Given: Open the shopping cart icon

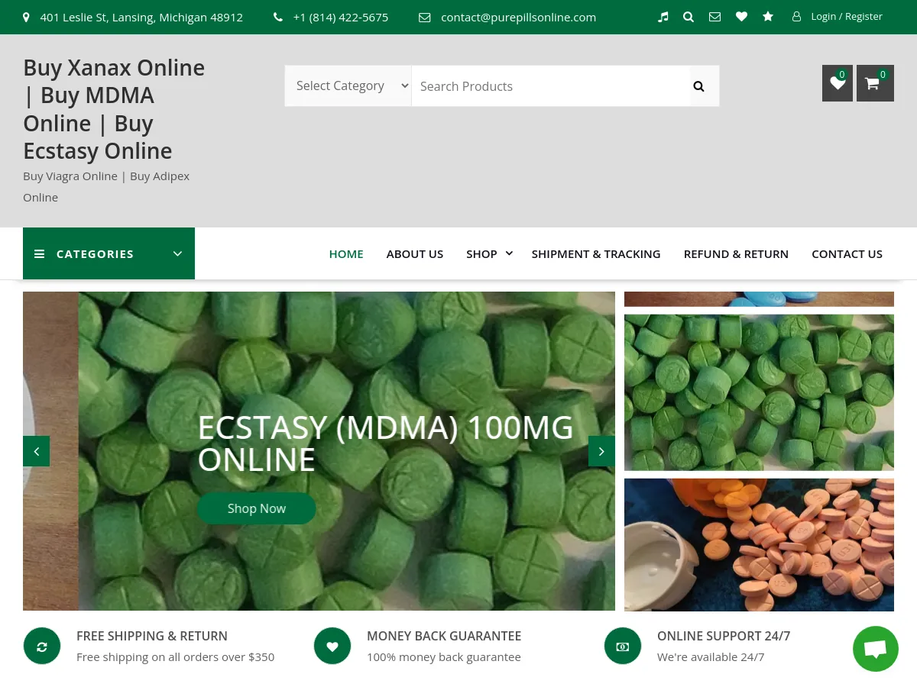Looking at the screenshot, I should [x=874, y=83].
